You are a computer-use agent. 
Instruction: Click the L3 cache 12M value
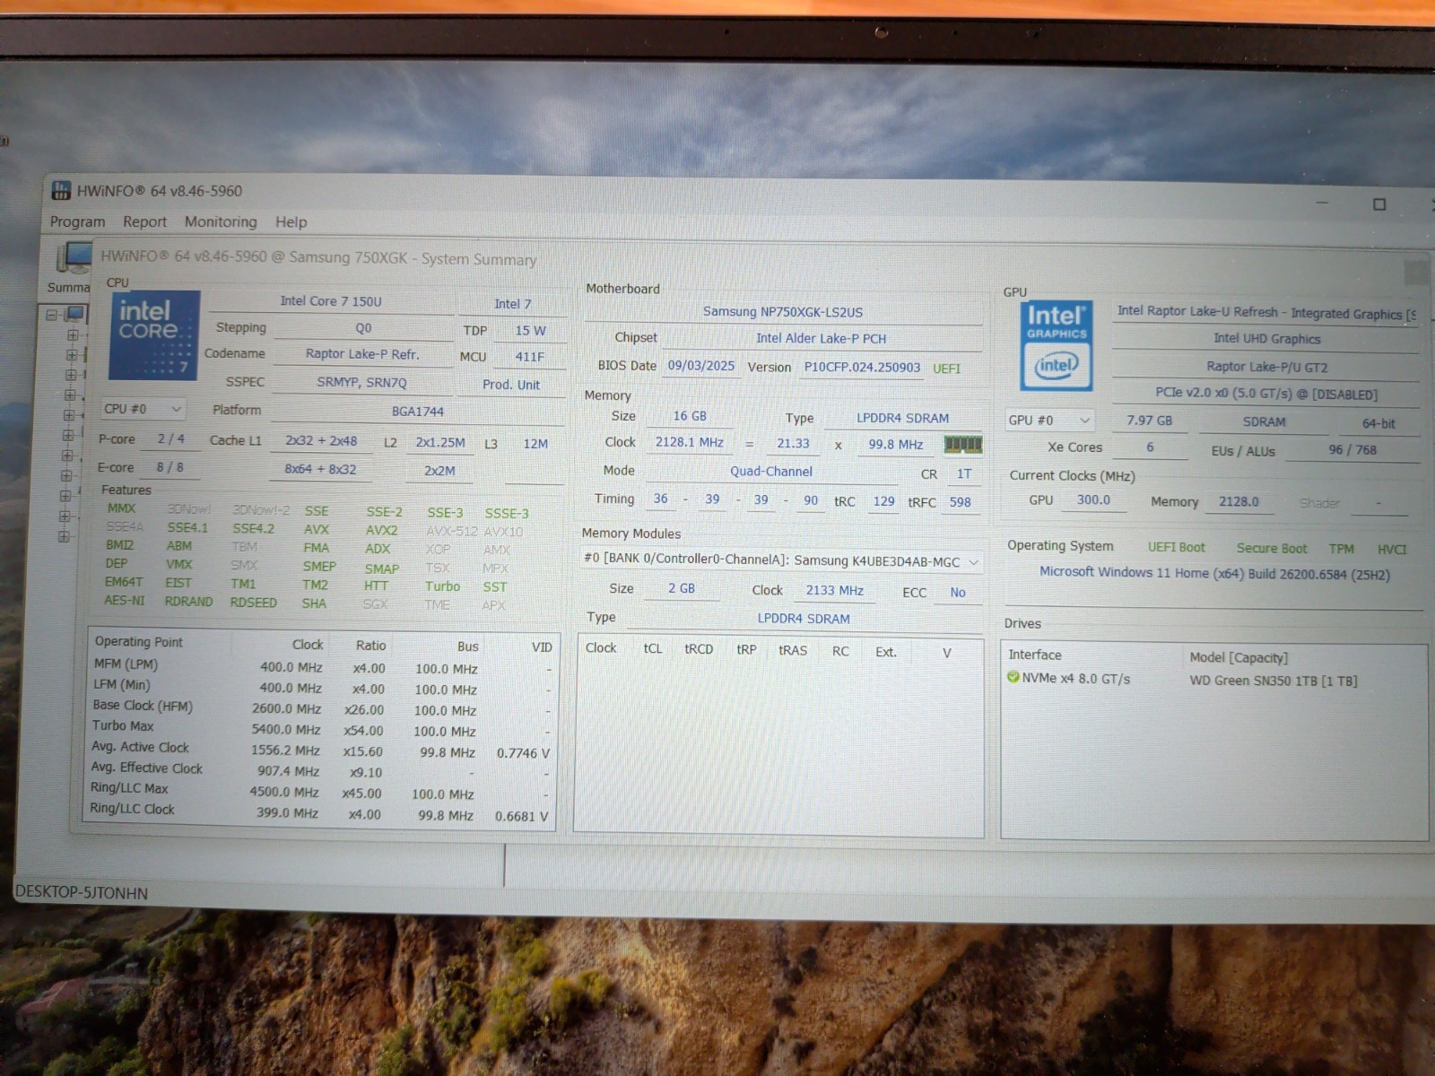pyautogui.click(x=535, y=444)
